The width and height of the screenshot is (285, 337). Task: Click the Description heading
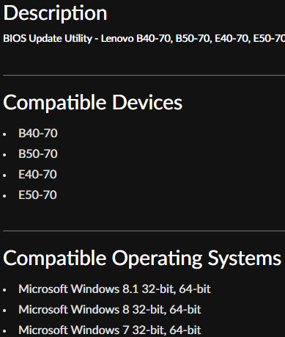click(55, 13)
